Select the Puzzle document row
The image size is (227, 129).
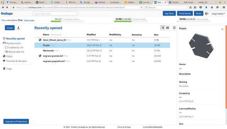(x=102, y=45)
